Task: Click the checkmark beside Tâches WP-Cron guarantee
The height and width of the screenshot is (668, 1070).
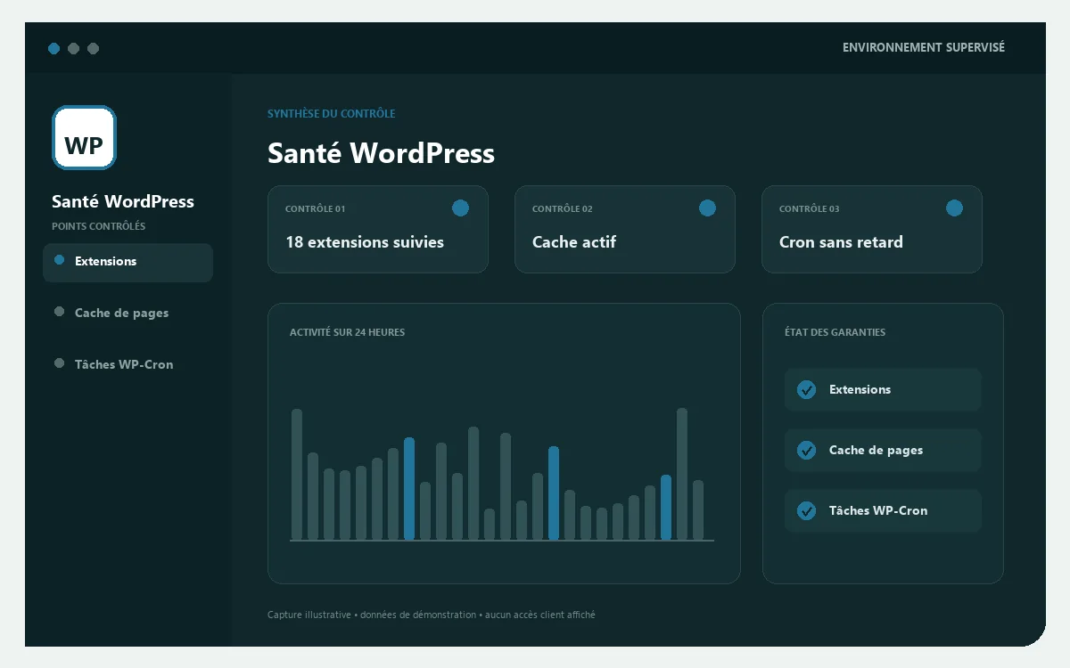Action: click(806, 510)
